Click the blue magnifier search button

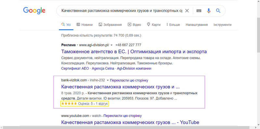pyautogui.click(x=218, y=11)
